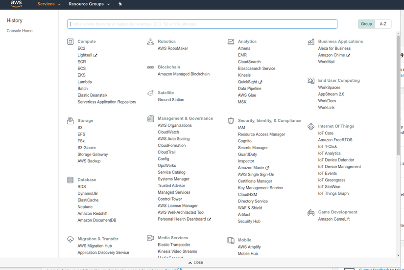Open Amazon Managed Blockchain
The height and width of the screenshot is (270, 404).
point(184,74)
